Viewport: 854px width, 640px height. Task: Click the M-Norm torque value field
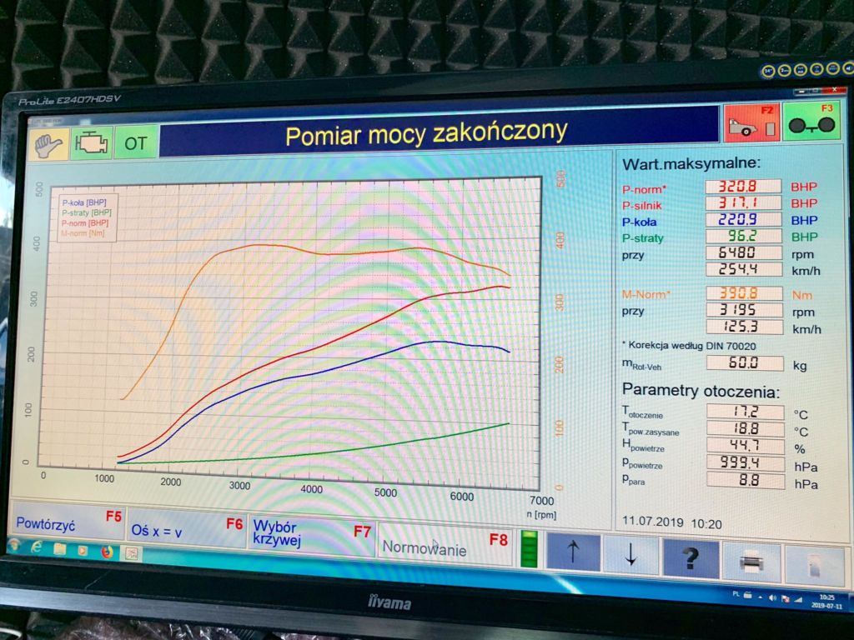point(744,293)
